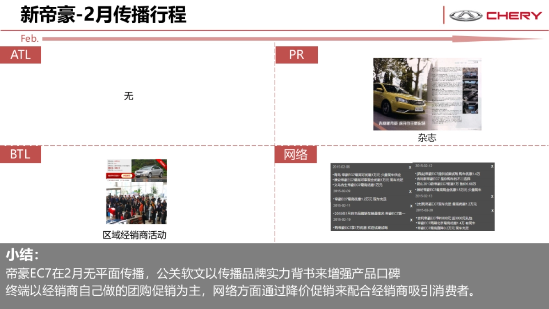This screenshot has width=549, height=309.
Task: Collapse the 2015-02-13 date entry
Action: [x=423, y=196]
